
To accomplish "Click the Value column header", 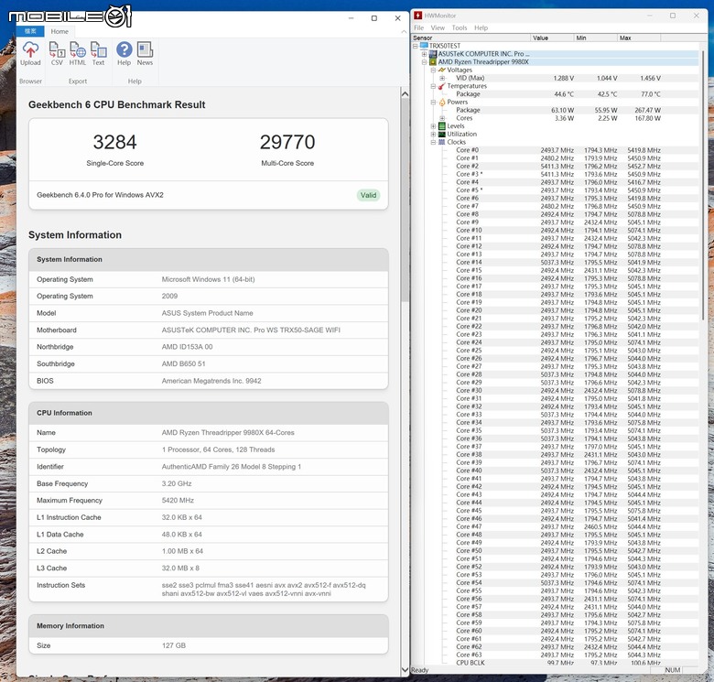I will (552, 38).
